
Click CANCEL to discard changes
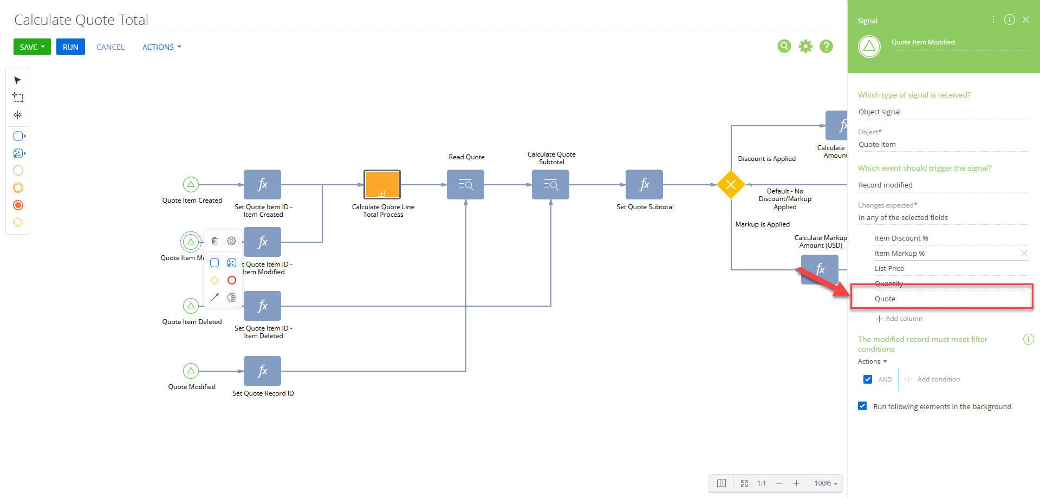(x=110, y=47)
